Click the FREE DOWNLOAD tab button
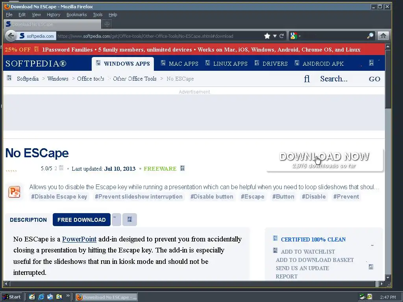 coord(81,220)
